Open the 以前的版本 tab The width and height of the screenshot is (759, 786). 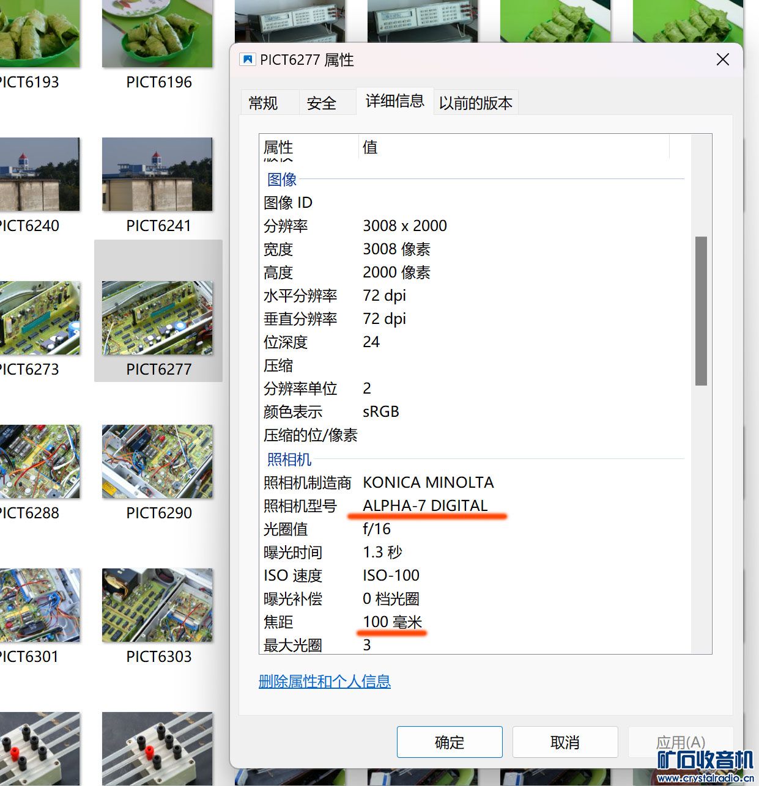pos(476,103)
